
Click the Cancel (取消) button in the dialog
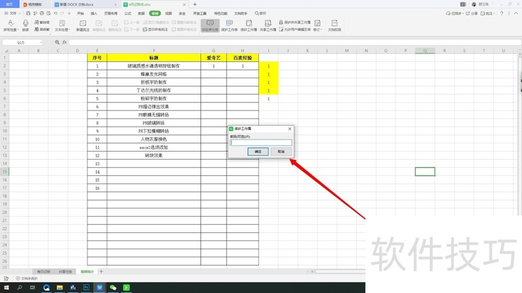pos(281,152)
